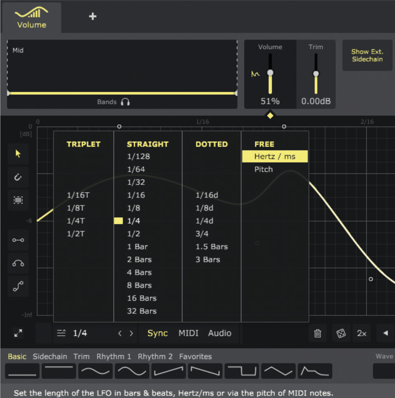Open the Trim presets tab

pos(81,356)
